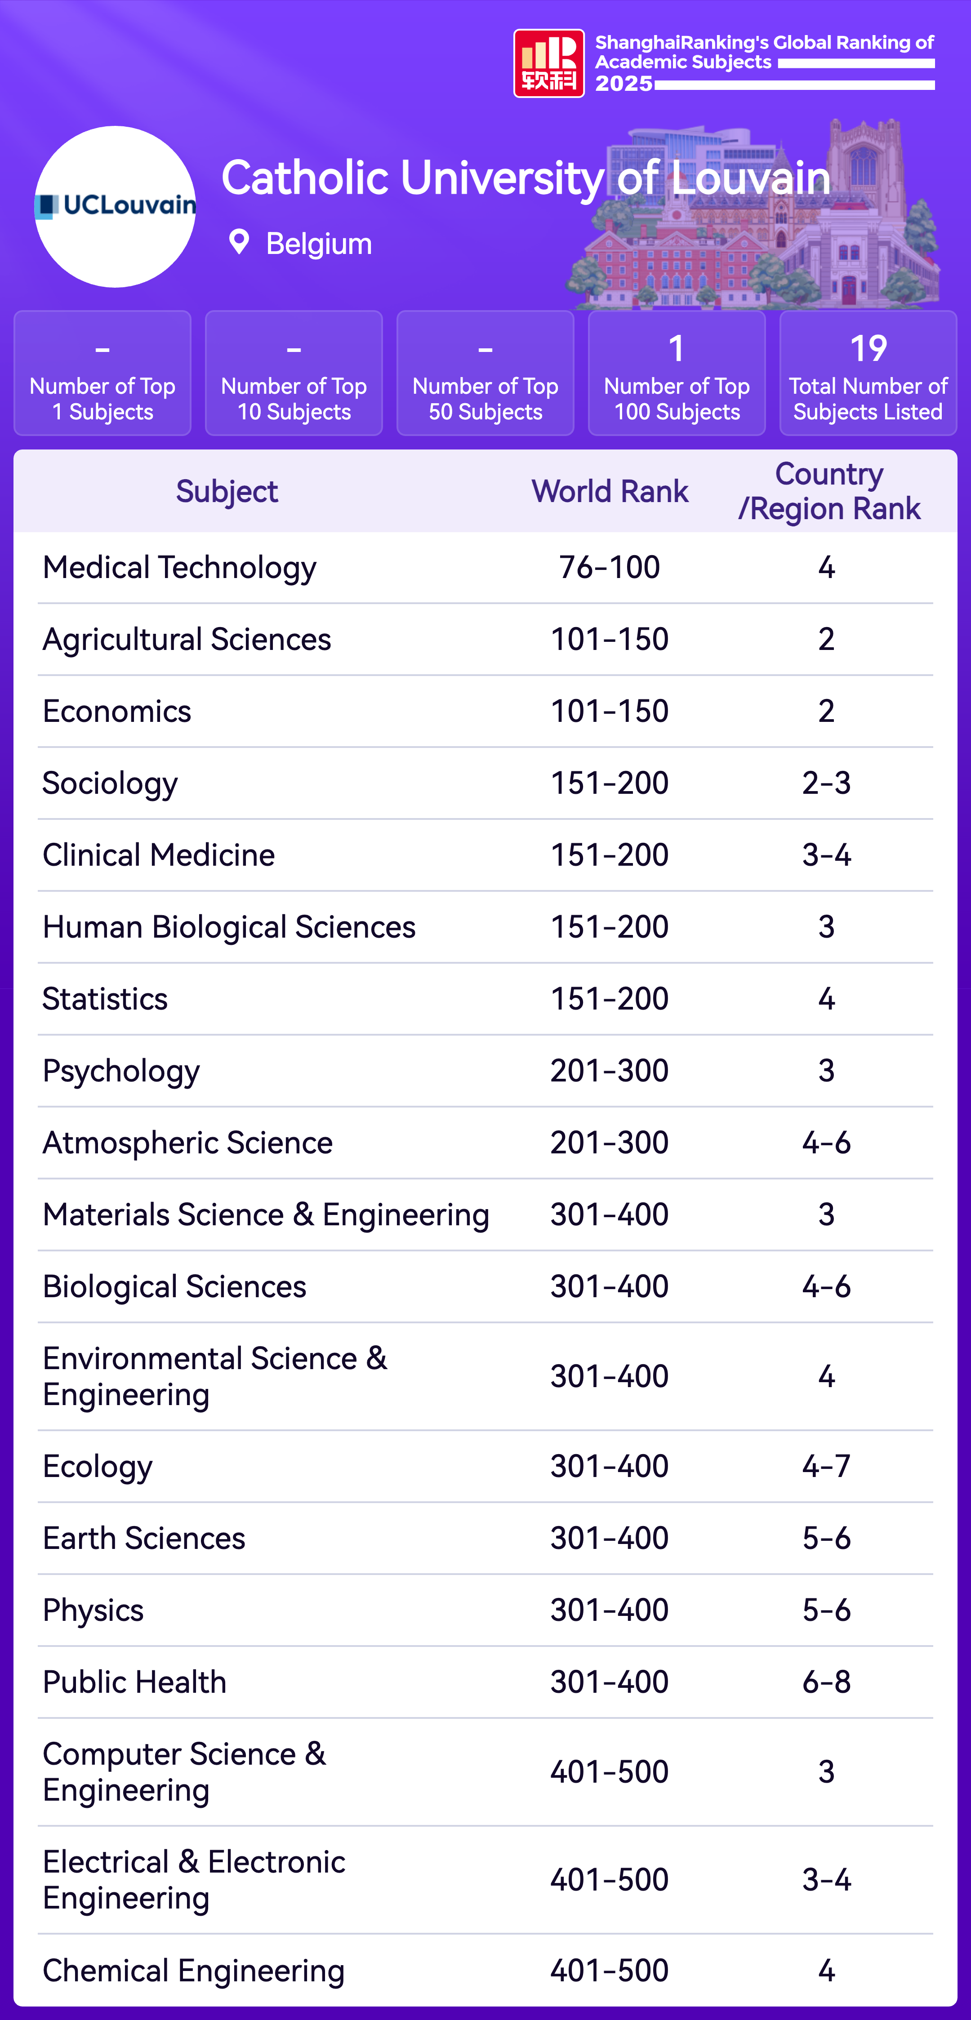Select the Belgium country label
This screenshot has width=971, height=2020.
pos(318,244)
